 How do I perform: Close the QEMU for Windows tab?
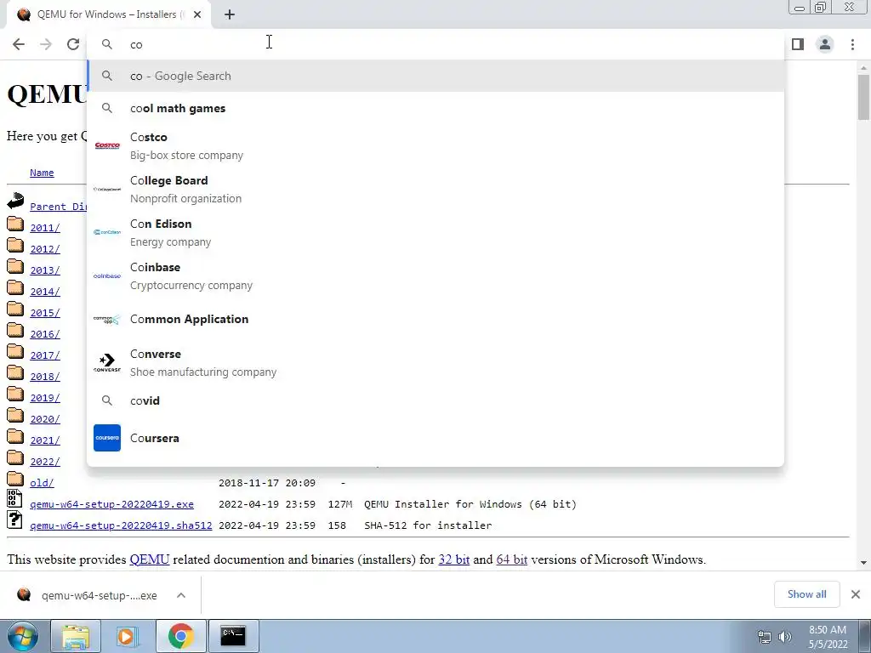tap(197, 14)
